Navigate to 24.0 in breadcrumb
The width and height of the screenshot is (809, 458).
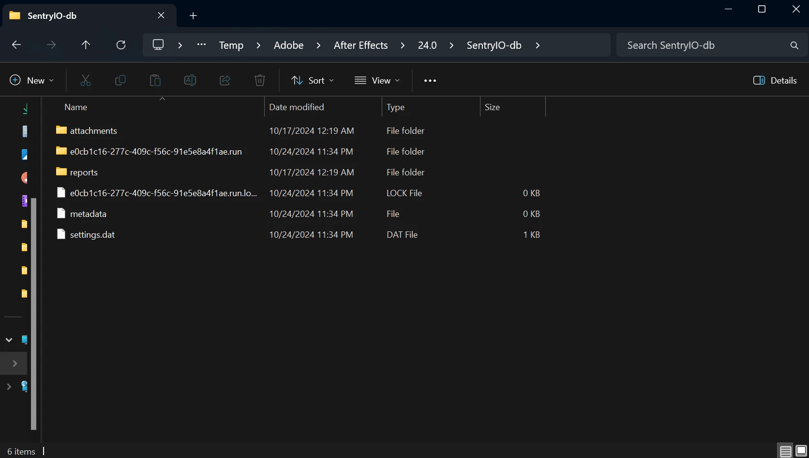(x=427, y=45)
